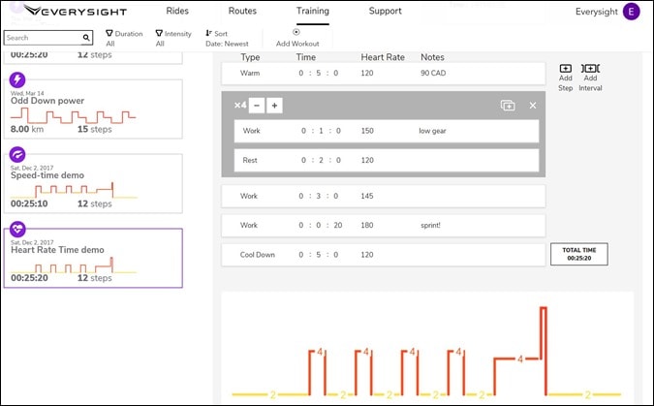Click the search magnifier icon
The width and height of the screenshot is (654, 406).
tap(86, 38)
